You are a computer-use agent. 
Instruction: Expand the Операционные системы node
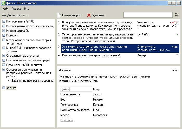(4, 56)
